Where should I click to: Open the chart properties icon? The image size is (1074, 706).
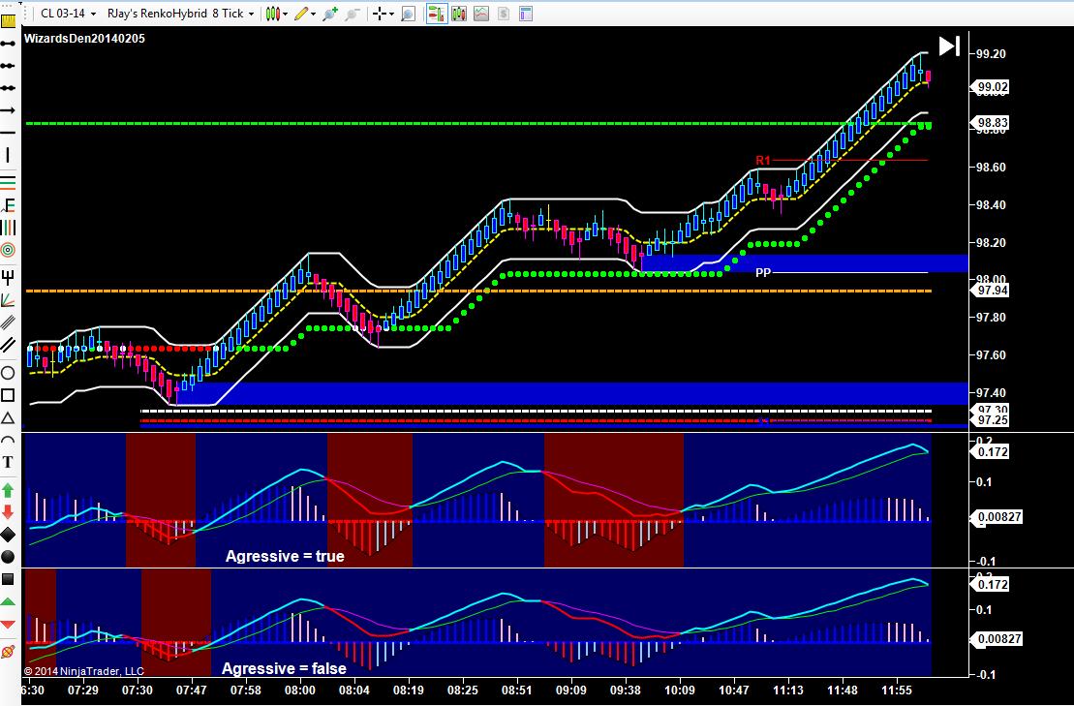(526, 13)
